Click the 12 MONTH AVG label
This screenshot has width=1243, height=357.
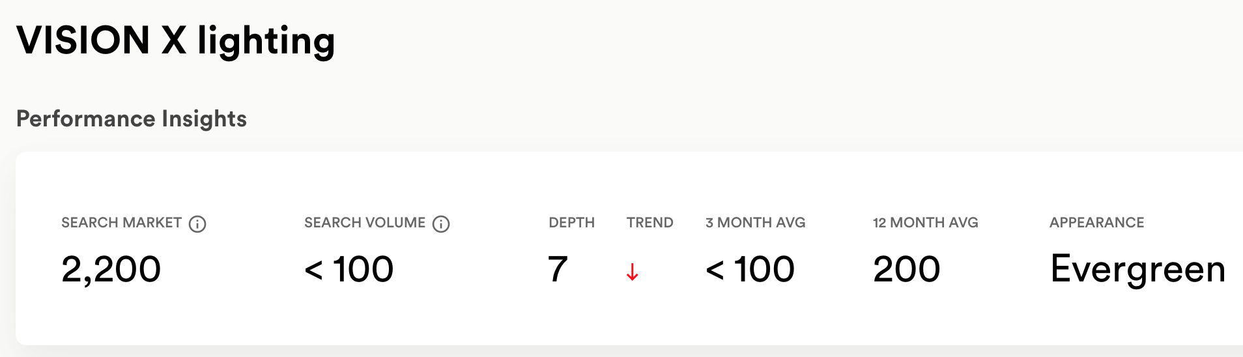[925, 223]
